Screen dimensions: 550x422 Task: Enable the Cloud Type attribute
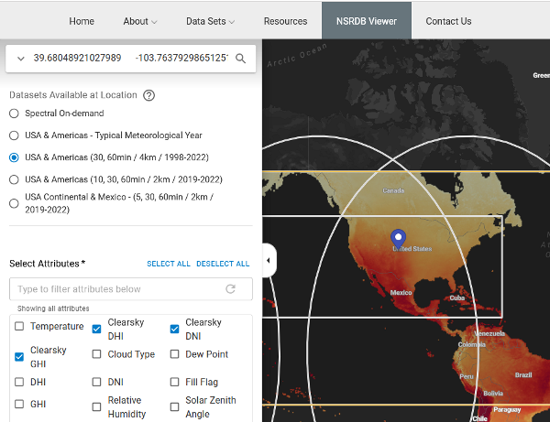pos(96,354)
